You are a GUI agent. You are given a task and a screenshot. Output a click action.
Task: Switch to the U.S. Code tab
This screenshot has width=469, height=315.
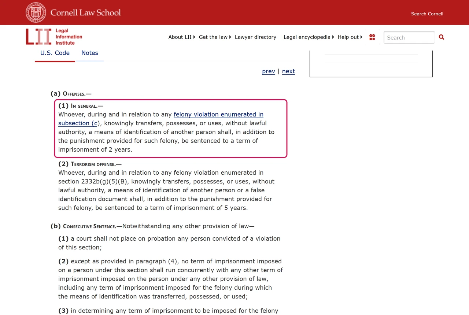click(x=55, y=53)
